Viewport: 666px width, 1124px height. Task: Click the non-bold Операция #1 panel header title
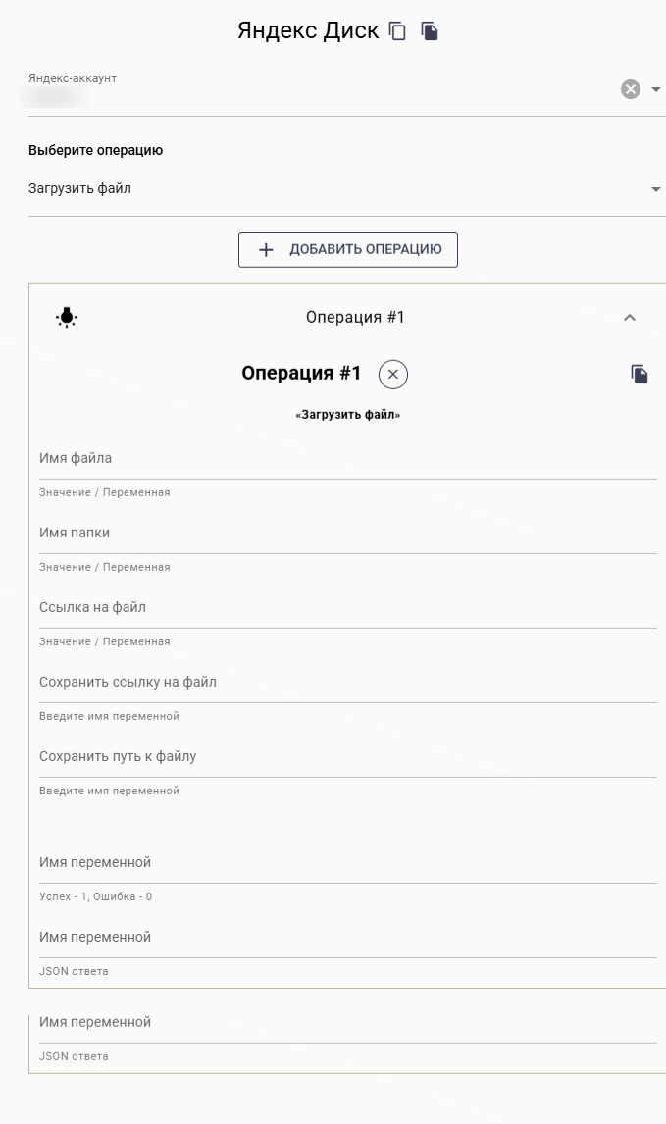tap(355, 317)
